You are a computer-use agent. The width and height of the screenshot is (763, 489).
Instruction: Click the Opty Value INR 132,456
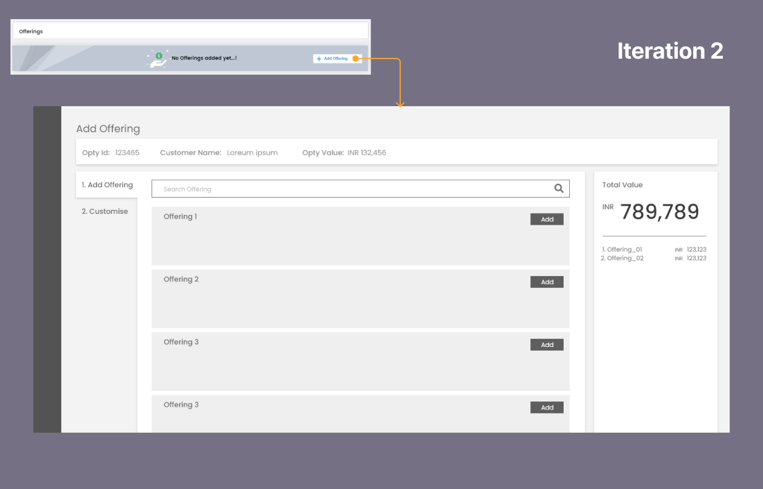point(367,153)
